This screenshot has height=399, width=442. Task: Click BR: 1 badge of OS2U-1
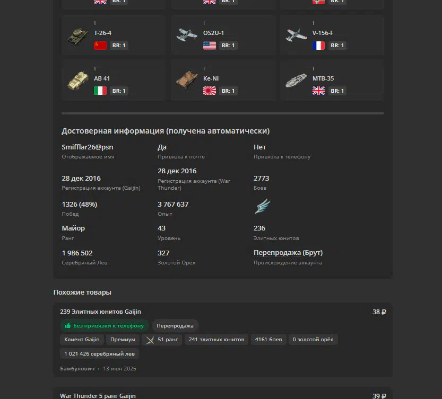click(x=228, y=46)
